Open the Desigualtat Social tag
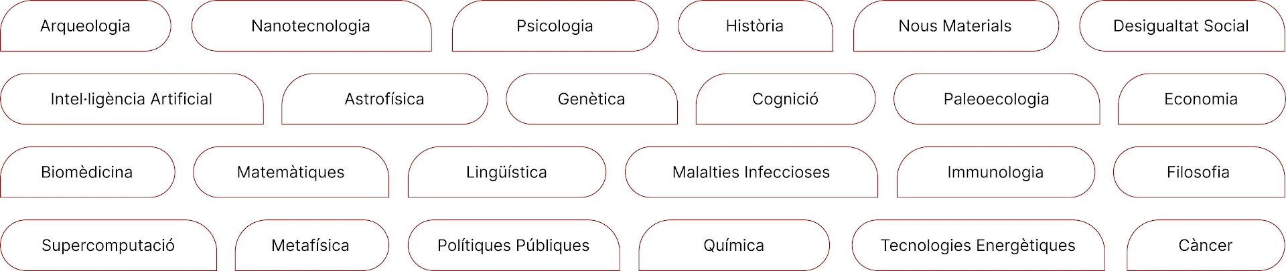 click(1182, 26)
